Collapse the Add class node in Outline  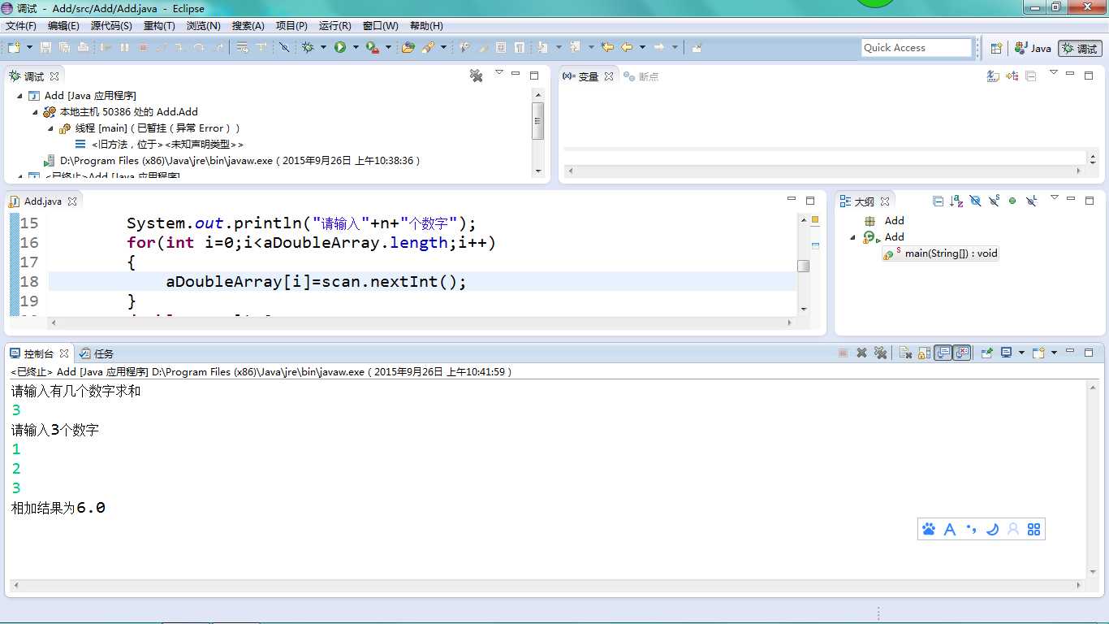pyautogui.click(x=852, y=237)
